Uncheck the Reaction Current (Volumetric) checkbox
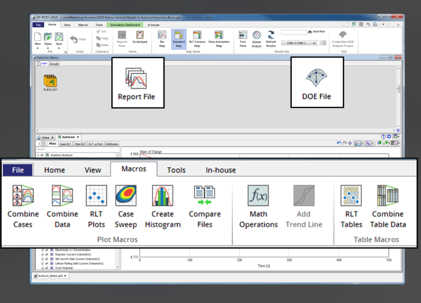The height and width of the screenshot is (303, 421). pos(47,254)
